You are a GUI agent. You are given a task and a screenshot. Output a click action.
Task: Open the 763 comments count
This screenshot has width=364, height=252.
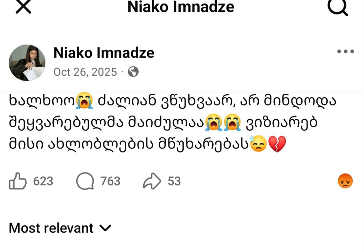click(x=110, y=181)
